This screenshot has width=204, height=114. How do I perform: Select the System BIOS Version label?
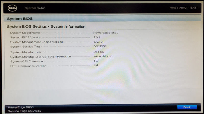point(26,37)
